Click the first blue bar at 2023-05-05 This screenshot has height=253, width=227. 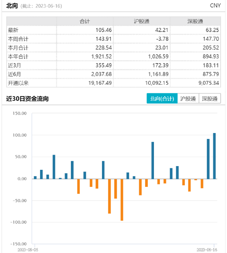(35, 177)
